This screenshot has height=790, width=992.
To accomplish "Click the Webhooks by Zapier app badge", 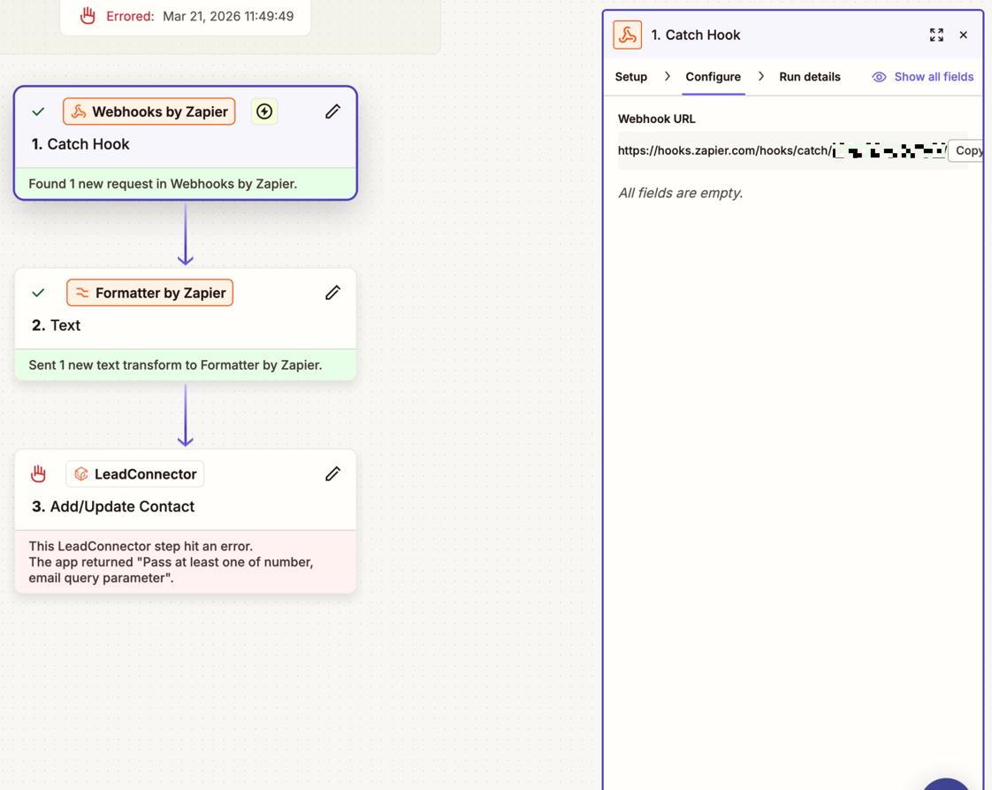I will [x=149, y=111].
